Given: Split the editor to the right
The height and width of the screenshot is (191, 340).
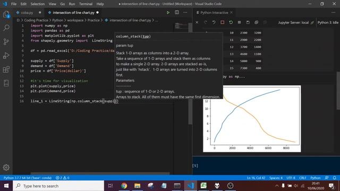Looking at the screenshot, I should coord(177,13).
